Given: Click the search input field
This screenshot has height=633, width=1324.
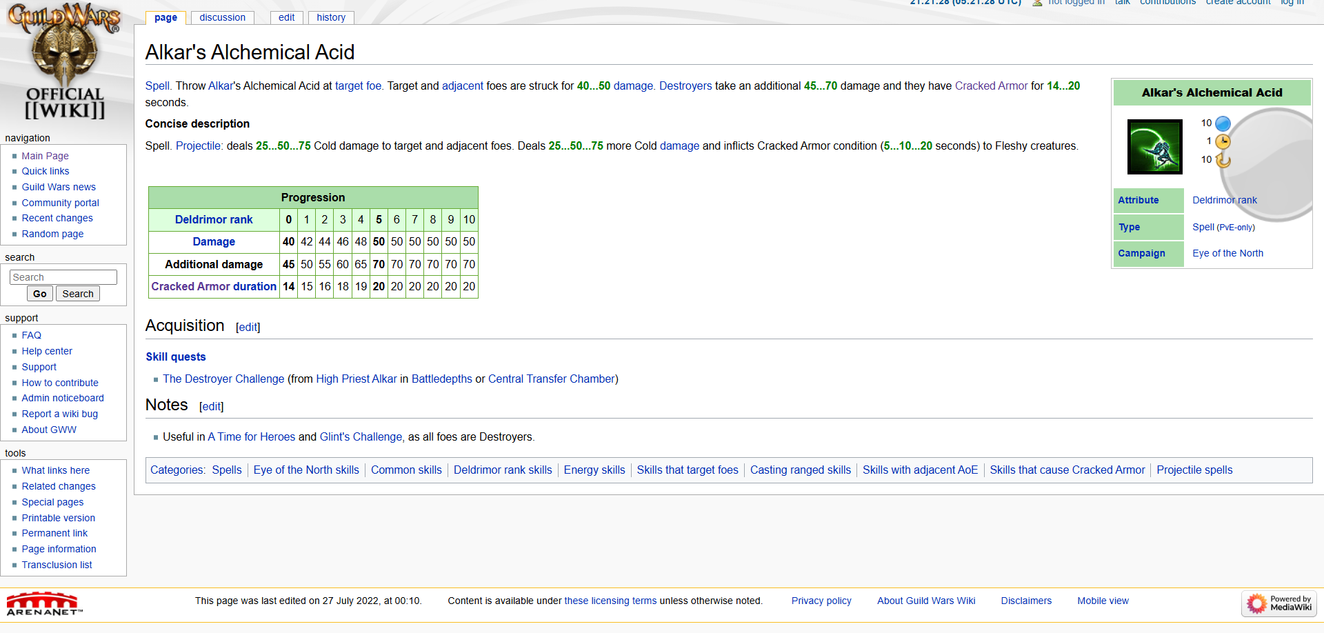Looking at the screenshot, I should click(x=63, y=277).
